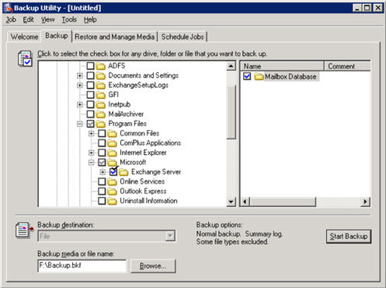Click the Documents and Settings folder icon
This screenshot has height=288, width=386.
(101, 76)
